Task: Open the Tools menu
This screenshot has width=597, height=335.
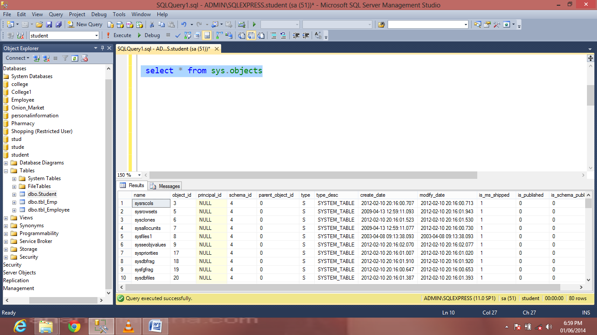Action: tap(119, 14)
